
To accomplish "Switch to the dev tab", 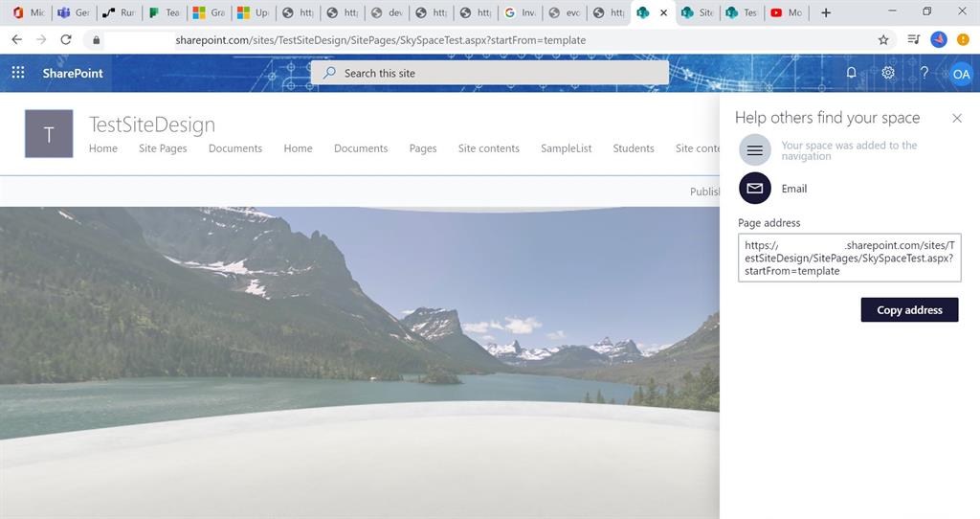I will tap(387, 12).
